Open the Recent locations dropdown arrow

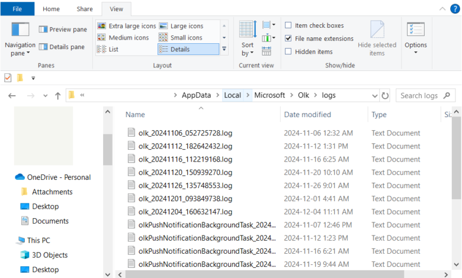pyautogui.click(x=45, y=96)
